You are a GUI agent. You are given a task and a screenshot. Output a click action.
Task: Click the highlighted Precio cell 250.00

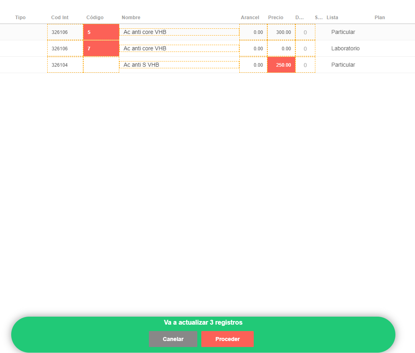[x=281, y=65]
